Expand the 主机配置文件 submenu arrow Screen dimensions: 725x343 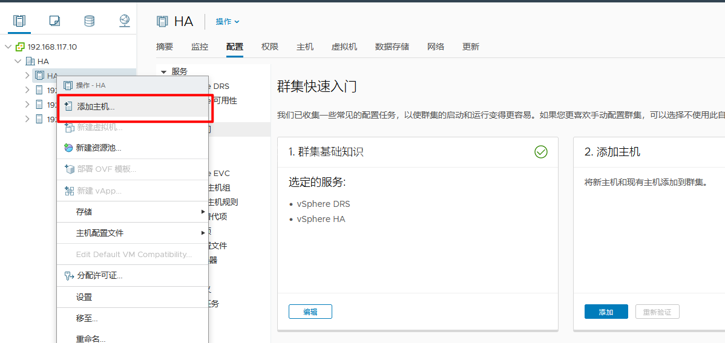tap(203, 233)
